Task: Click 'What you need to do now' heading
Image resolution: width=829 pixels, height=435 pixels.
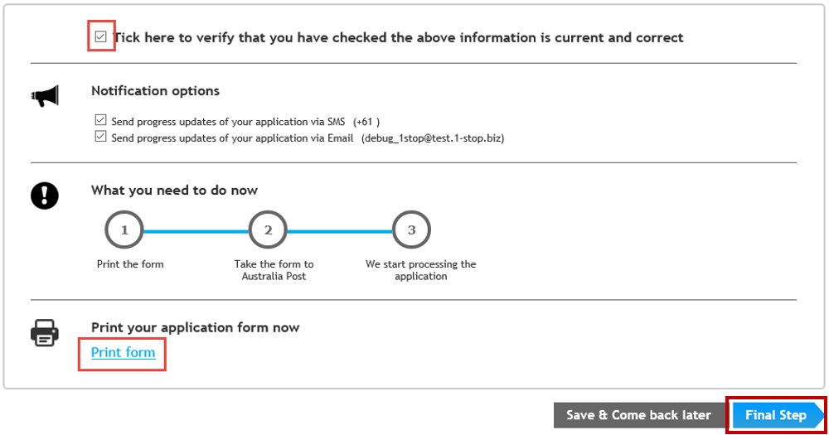Action: [x=174, y=191]
